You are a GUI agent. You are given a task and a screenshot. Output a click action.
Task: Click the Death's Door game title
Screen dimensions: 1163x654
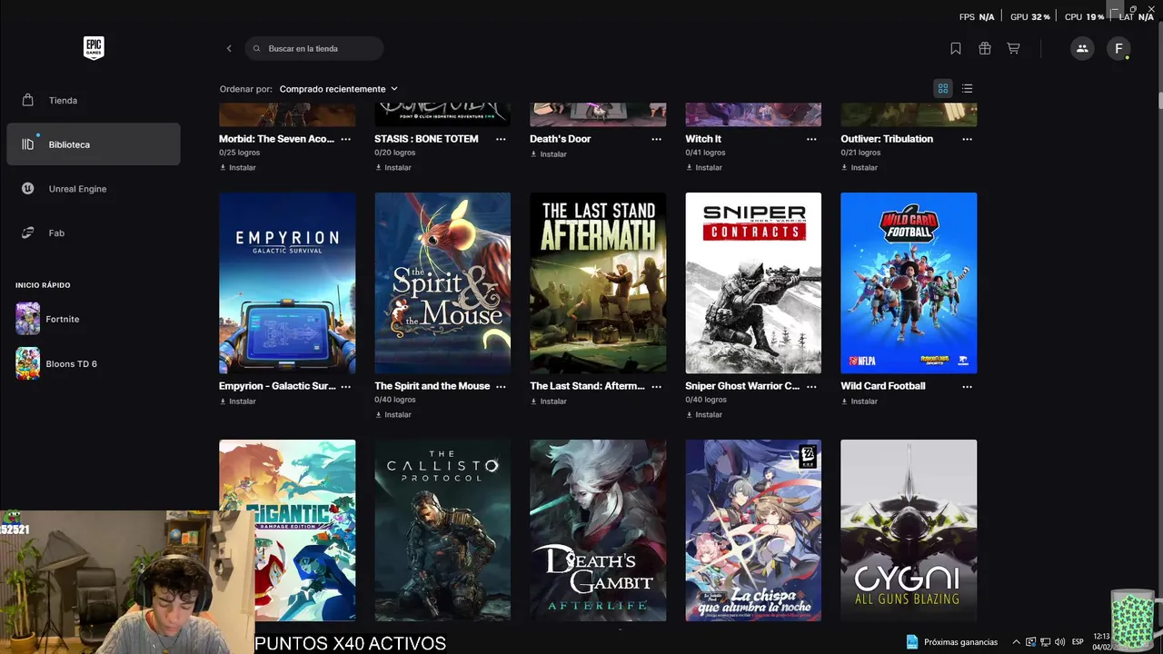[560, 139]
